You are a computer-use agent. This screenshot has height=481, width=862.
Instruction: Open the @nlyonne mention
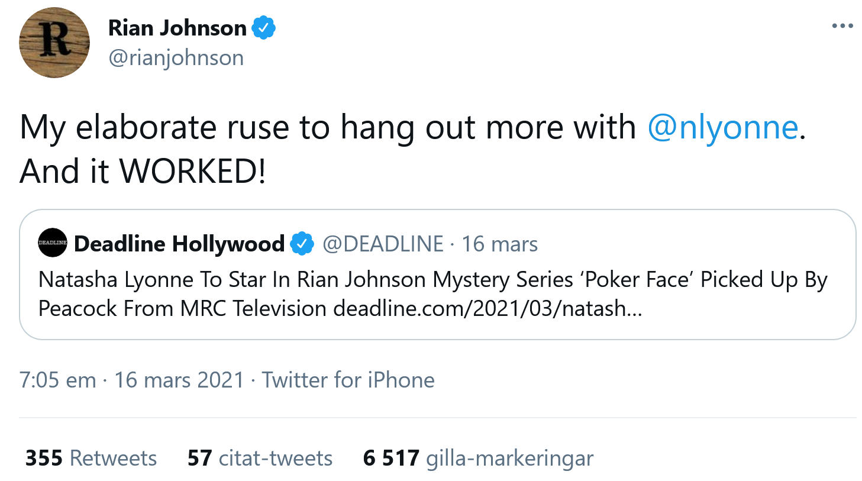(724, 126)
